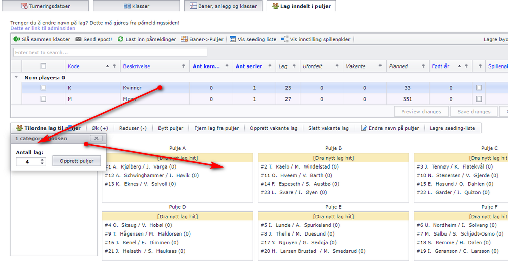Toggle the right-side checkbox in Kvinner row
The height and width of the screenshot is (267, 508).
[x=479, y=88]
